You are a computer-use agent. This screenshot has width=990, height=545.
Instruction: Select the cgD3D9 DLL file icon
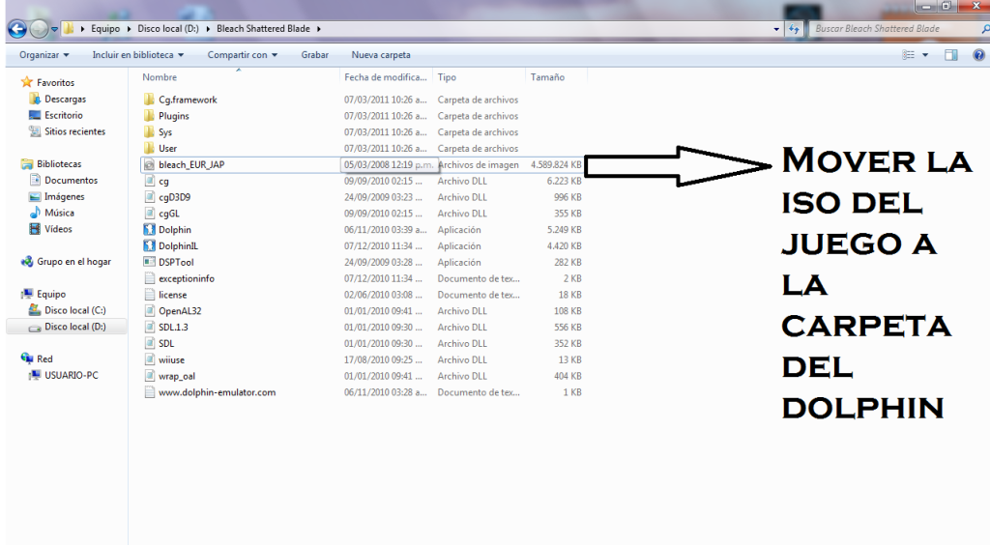point(149,197)
